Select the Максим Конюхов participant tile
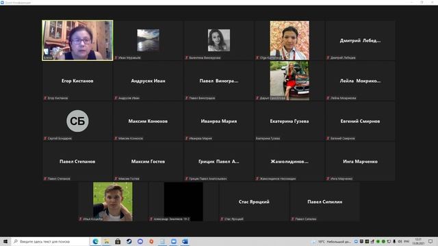Screen dimensions: 438x246 tap(148, 121)
